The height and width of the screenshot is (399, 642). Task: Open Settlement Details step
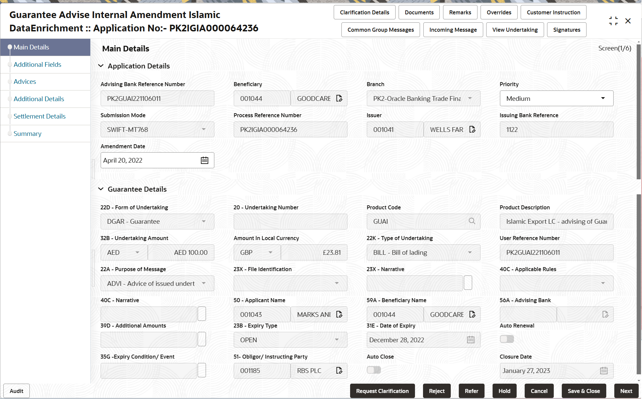[39, 116]
